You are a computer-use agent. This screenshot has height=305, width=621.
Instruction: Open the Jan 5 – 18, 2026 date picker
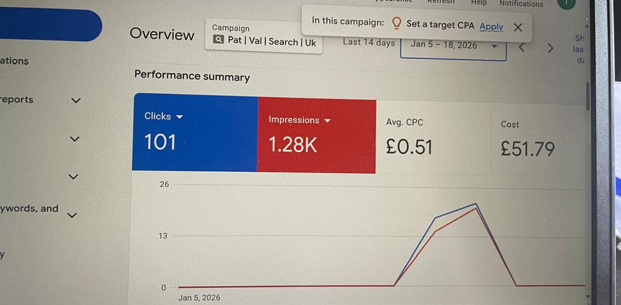(453, 46)
